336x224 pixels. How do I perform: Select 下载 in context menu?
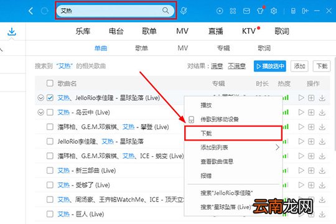(233, 133)
